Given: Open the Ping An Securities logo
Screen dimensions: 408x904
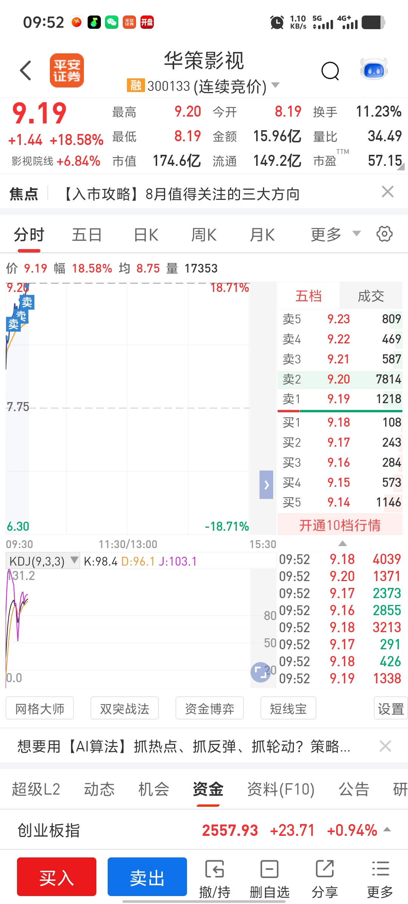Looking at the screenshot, I should [x=67, y=70].
